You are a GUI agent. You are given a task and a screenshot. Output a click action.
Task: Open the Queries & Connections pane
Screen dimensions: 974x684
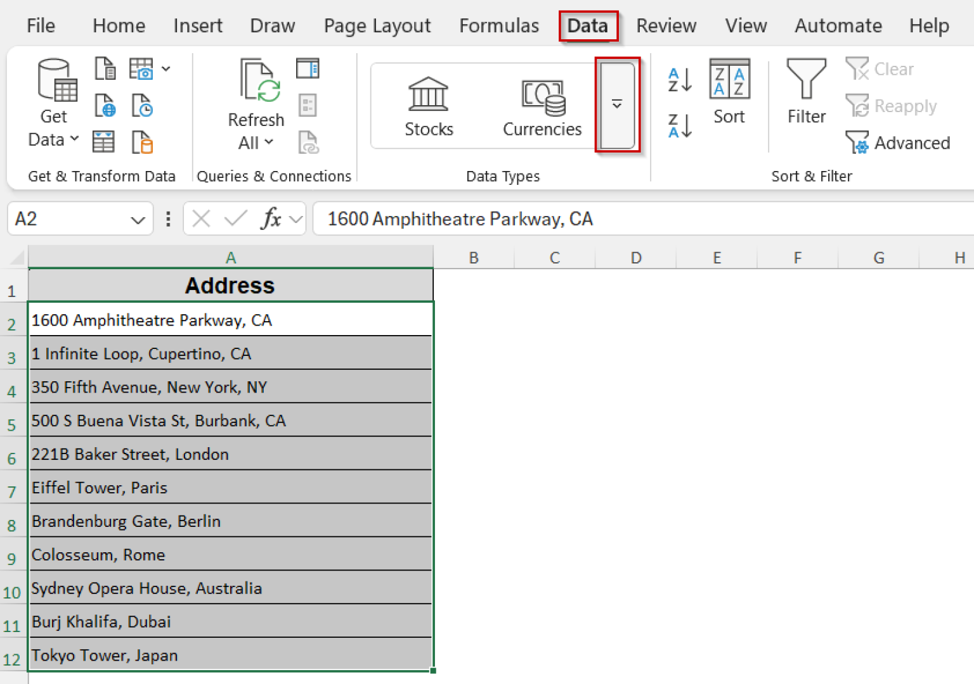coord(308,68)
